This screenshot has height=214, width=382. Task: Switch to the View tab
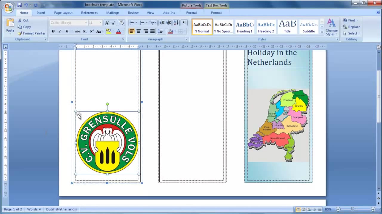click(150, 13)
